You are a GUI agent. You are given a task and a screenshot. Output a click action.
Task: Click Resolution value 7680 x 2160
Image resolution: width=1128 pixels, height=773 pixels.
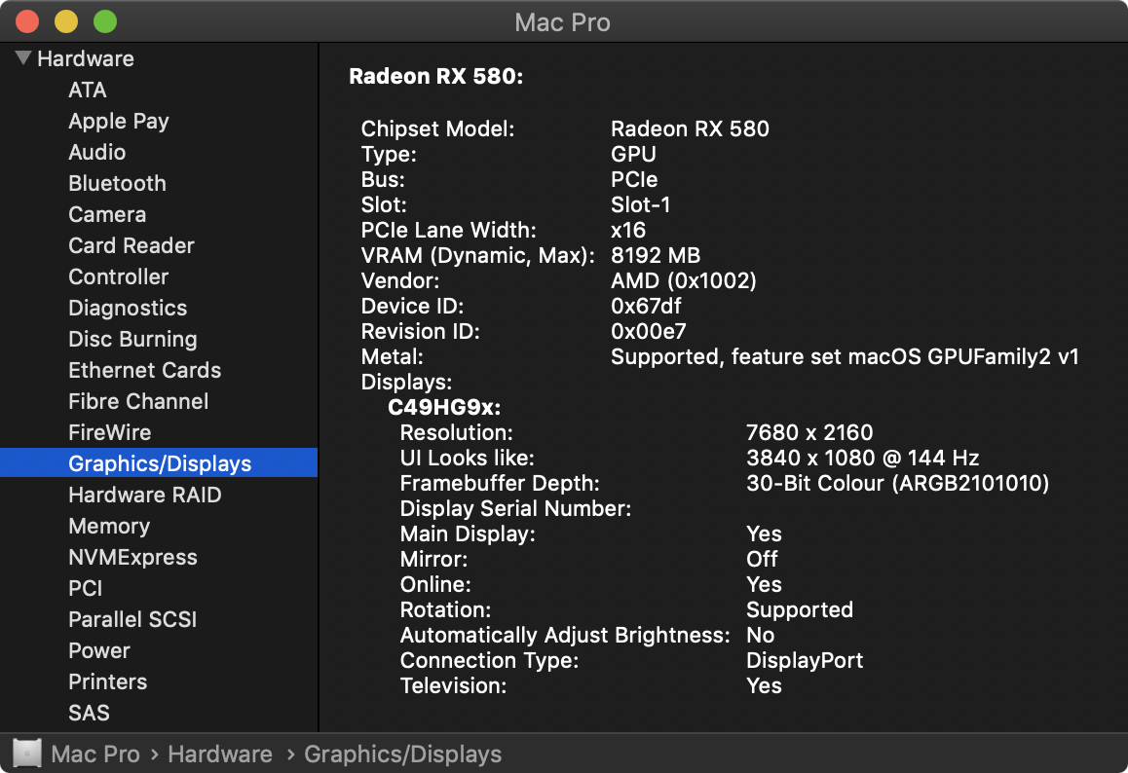809,433
